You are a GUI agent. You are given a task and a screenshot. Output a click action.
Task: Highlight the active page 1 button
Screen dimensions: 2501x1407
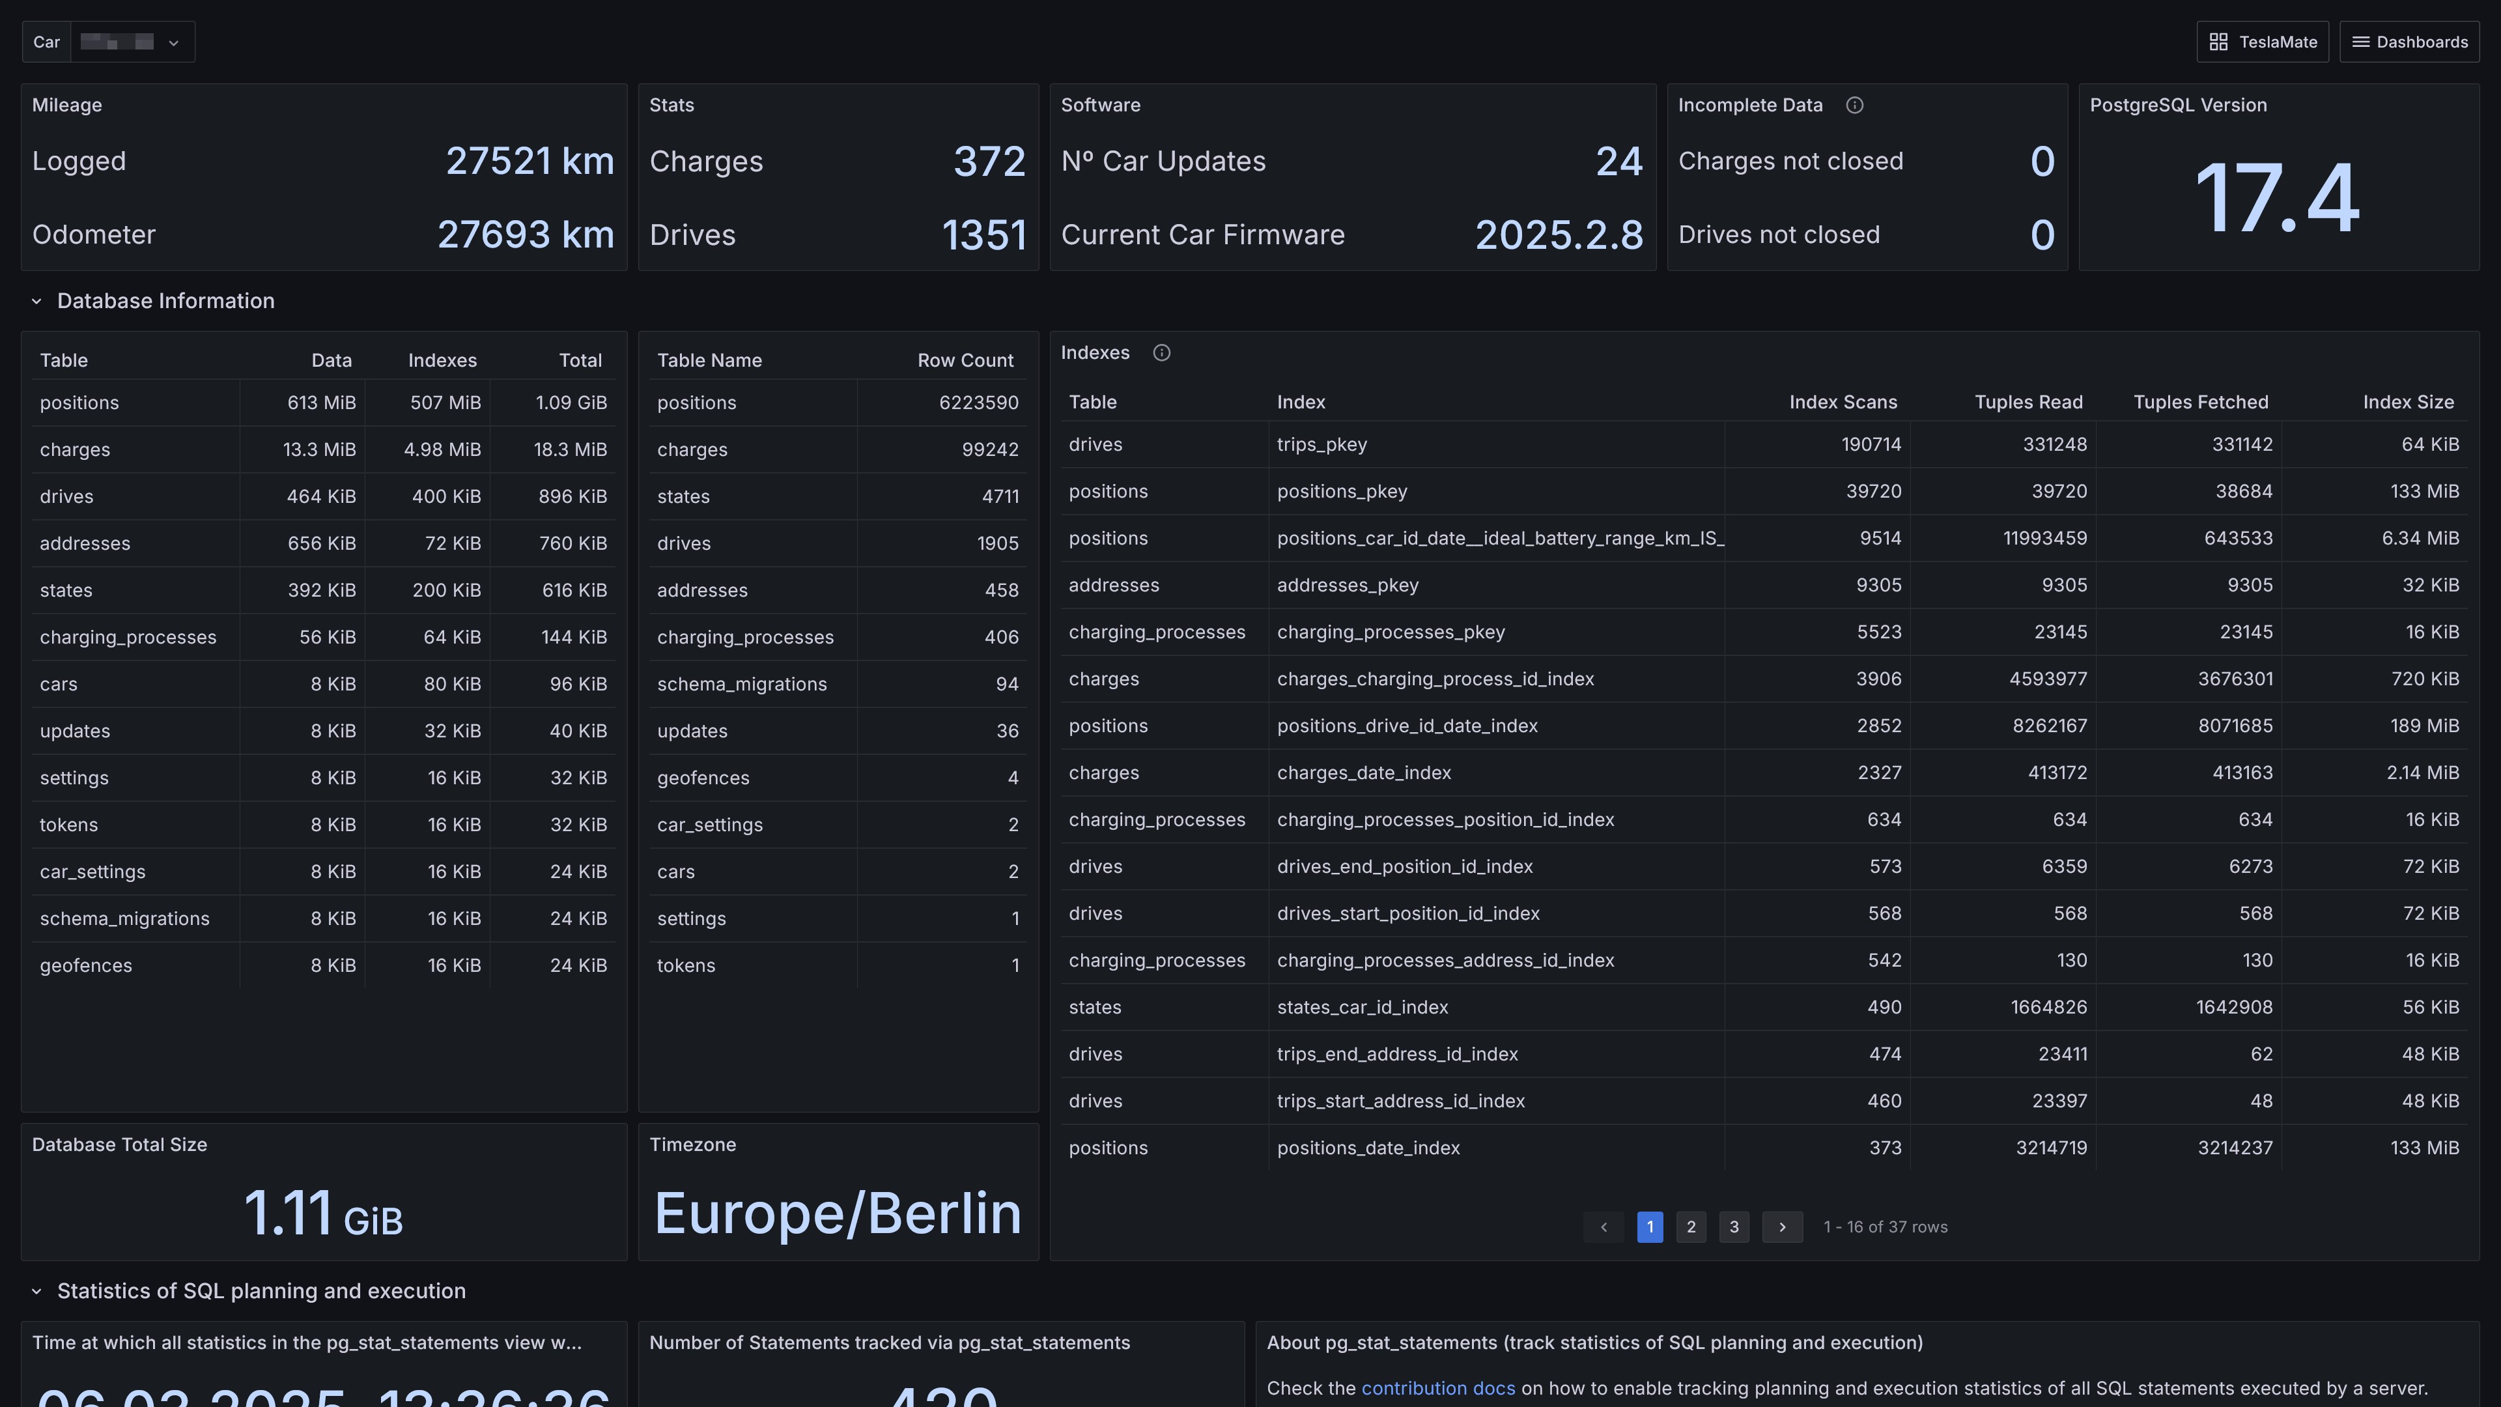pos(1650,1227)
